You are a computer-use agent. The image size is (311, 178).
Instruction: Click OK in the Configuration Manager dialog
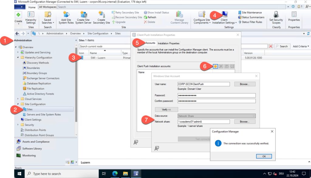tap(264, 156)
